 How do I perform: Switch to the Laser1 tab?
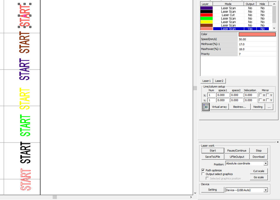tap(206, 81)
